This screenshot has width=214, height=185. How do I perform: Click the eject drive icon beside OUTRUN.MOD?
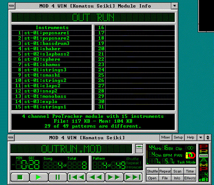139,148
